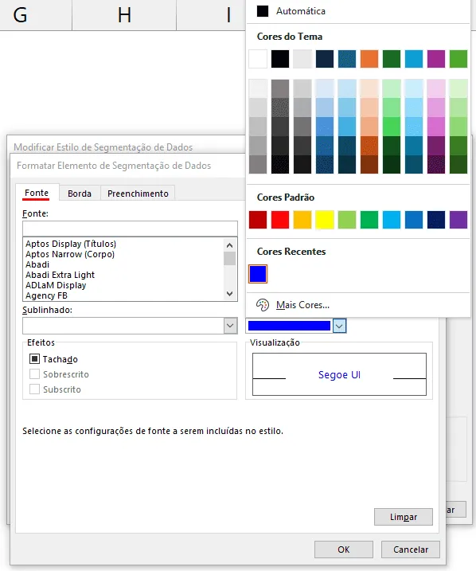The height and width of the screenshot is (571, 476).
Task: Enable the Sobrescrito checkbox
Action: coord(34,374)
